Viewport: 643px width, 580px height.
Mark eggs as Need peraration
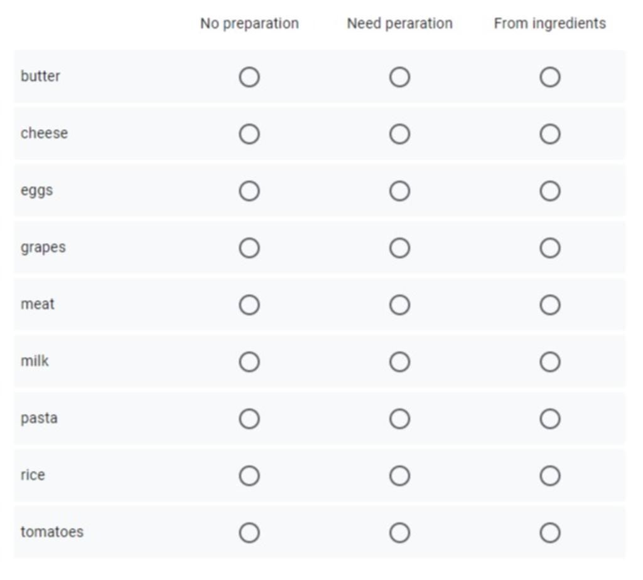(x=400, y=191)
